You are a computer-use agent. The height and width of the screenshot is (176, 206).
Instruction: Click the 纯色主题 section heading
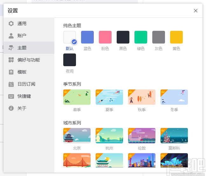pos(72,25)
